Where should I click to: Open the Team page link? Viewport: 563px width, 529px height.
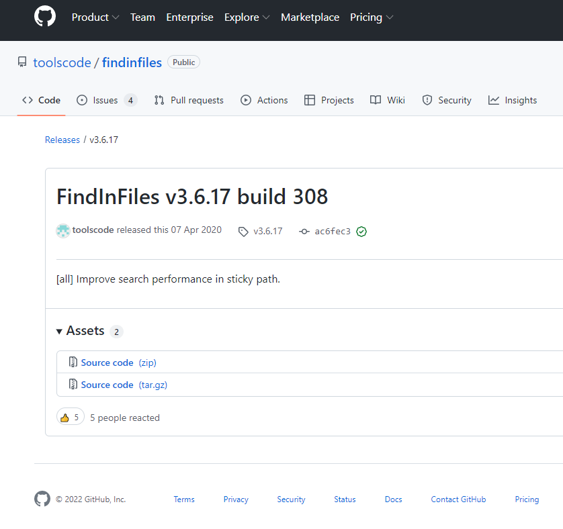click(x=142, y=17)
